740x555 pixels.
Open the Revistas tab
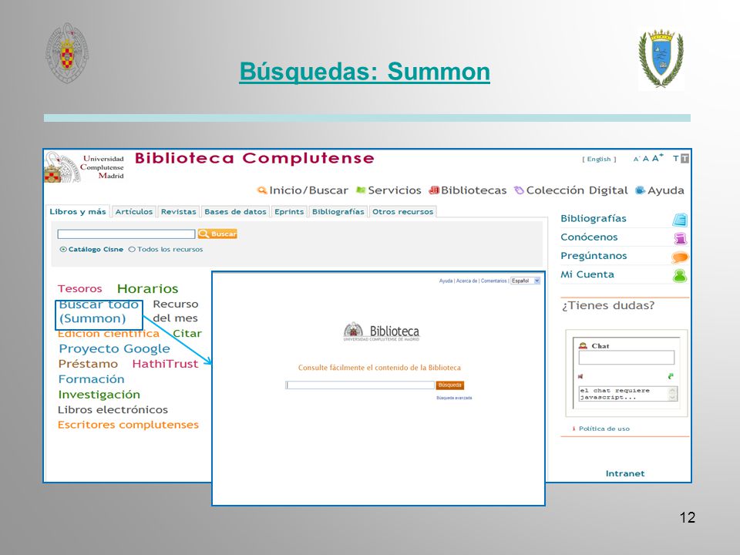(x=178, y=211)
